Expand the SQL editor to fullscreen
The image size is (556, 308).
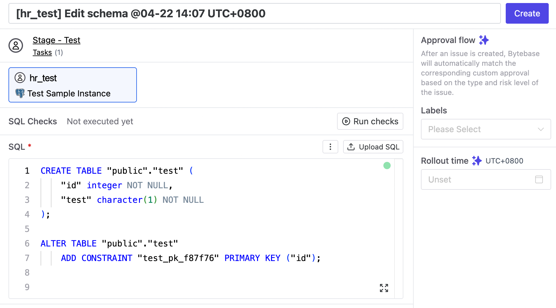pyautogui.click(x=384, y=288)
